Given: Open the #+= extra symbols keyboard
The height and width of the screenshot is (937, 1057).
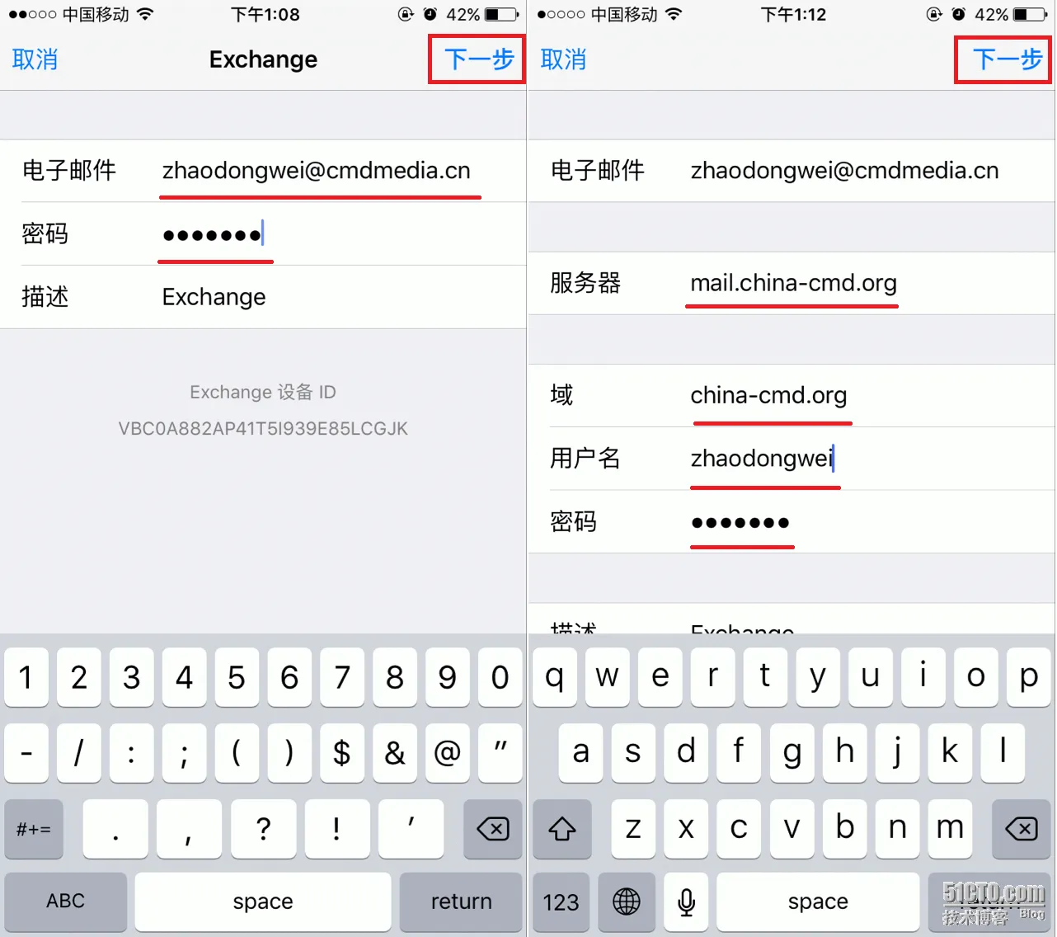Looking at the screenshot, I should (x=34, y=828).
